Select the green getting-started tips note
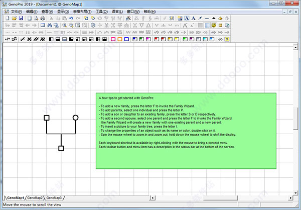 click(186, 131)
